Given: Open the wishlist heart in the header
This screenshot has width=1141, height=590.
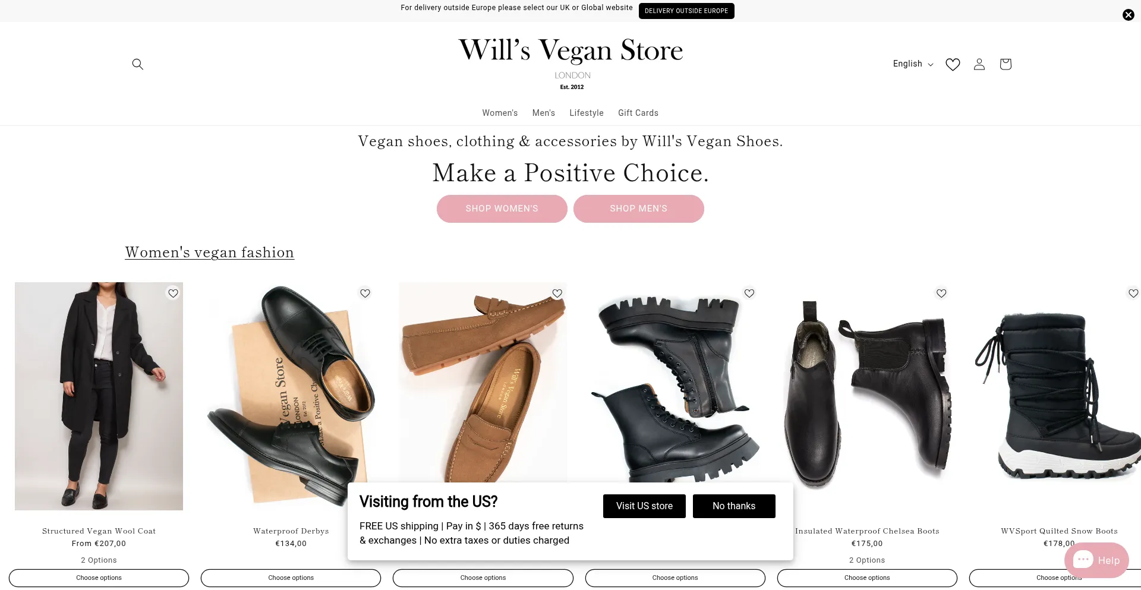Looking at the screenshot, I should [953, 64].
